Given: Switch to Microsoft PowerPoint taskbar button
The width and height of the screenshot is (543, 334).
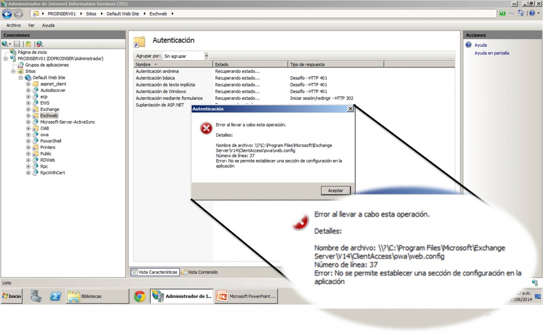Looking at the screenshot, I should [x=246, y=296].
